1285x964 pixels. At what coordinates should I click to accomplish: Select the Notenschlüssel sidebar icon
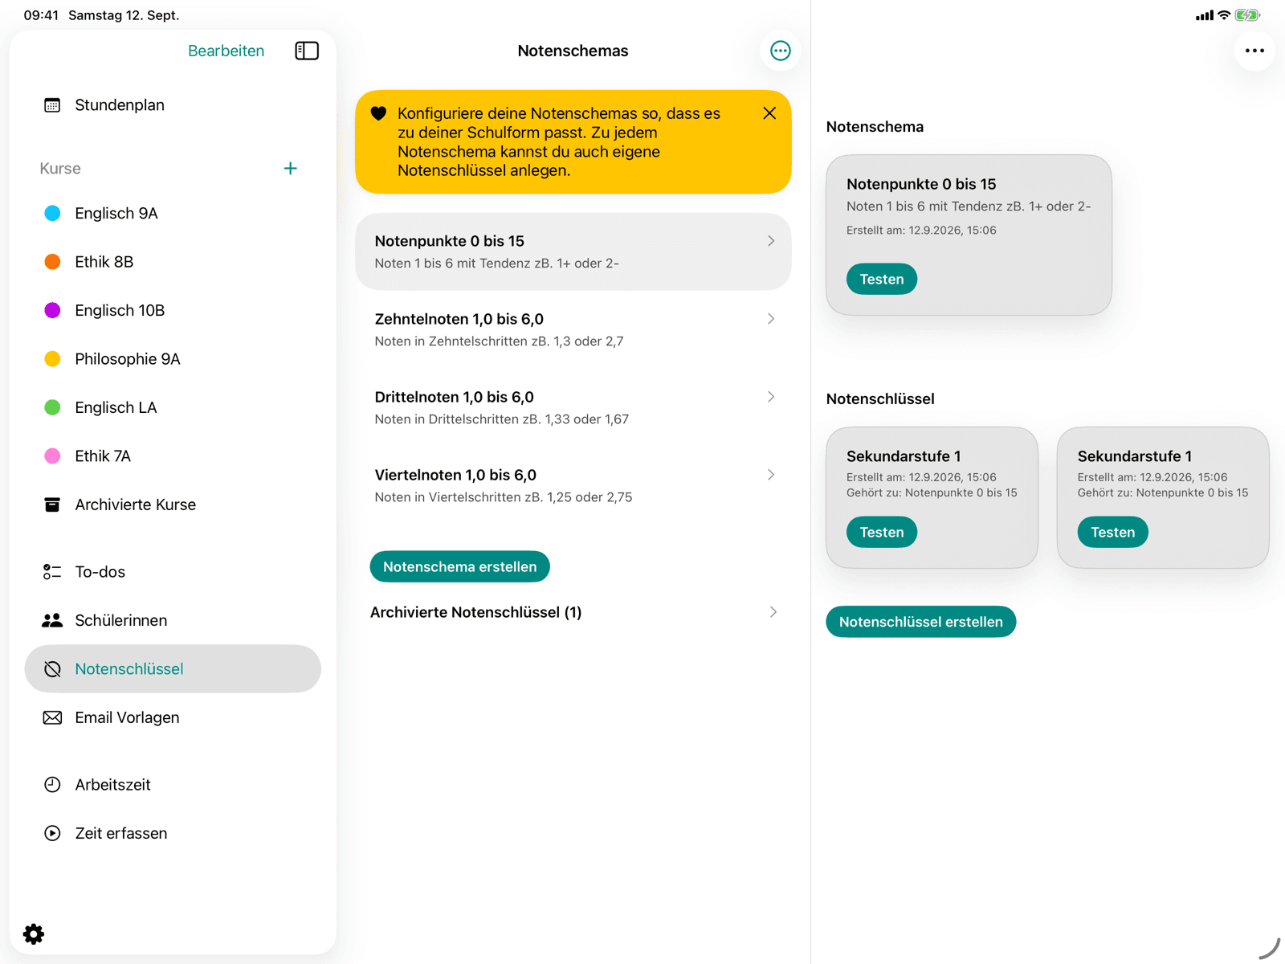click(x=52, y=669)
